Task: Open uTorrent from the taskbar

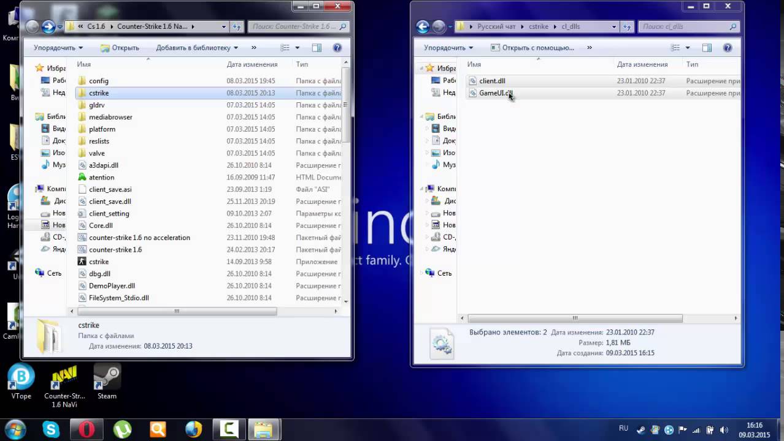Action: click(122, 429)
